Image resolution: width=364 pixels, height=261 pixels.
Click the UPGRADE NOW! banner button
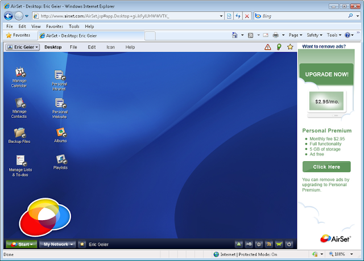point(326,74)
